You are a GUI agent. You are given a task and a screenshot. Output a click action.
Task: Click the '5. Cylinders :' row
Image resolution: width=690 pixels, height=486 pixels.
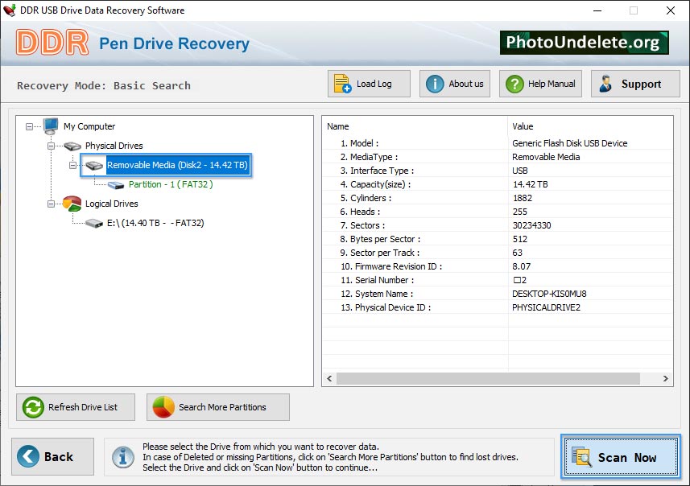click(x=498, y=198)
